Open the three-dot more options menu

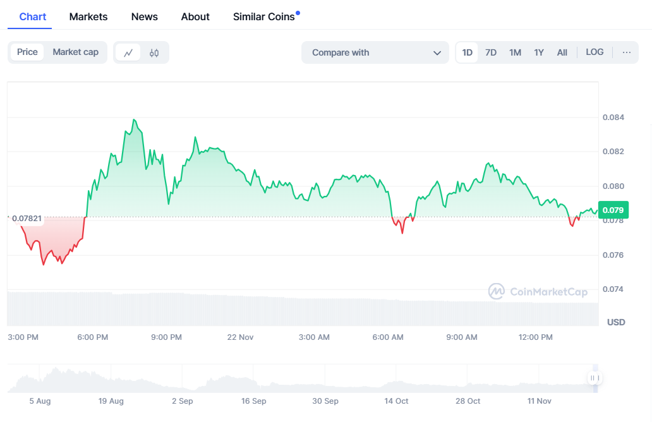pyautogui.click(x=626, y=52)
